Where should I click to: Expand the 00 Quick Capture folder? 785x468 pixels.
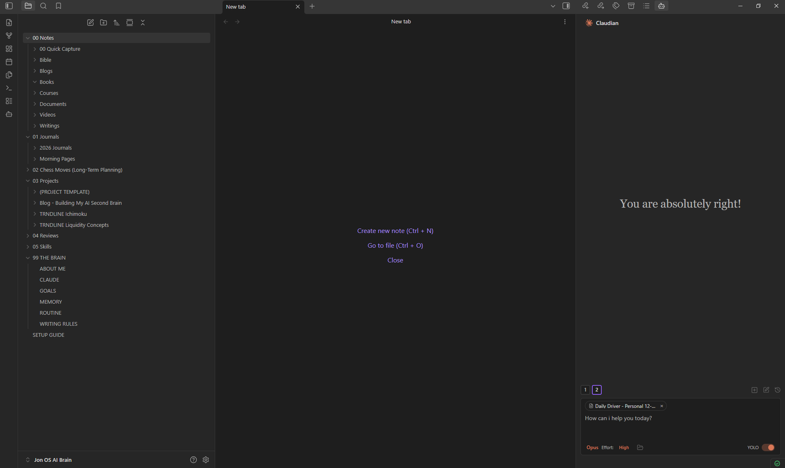point(35,49)
